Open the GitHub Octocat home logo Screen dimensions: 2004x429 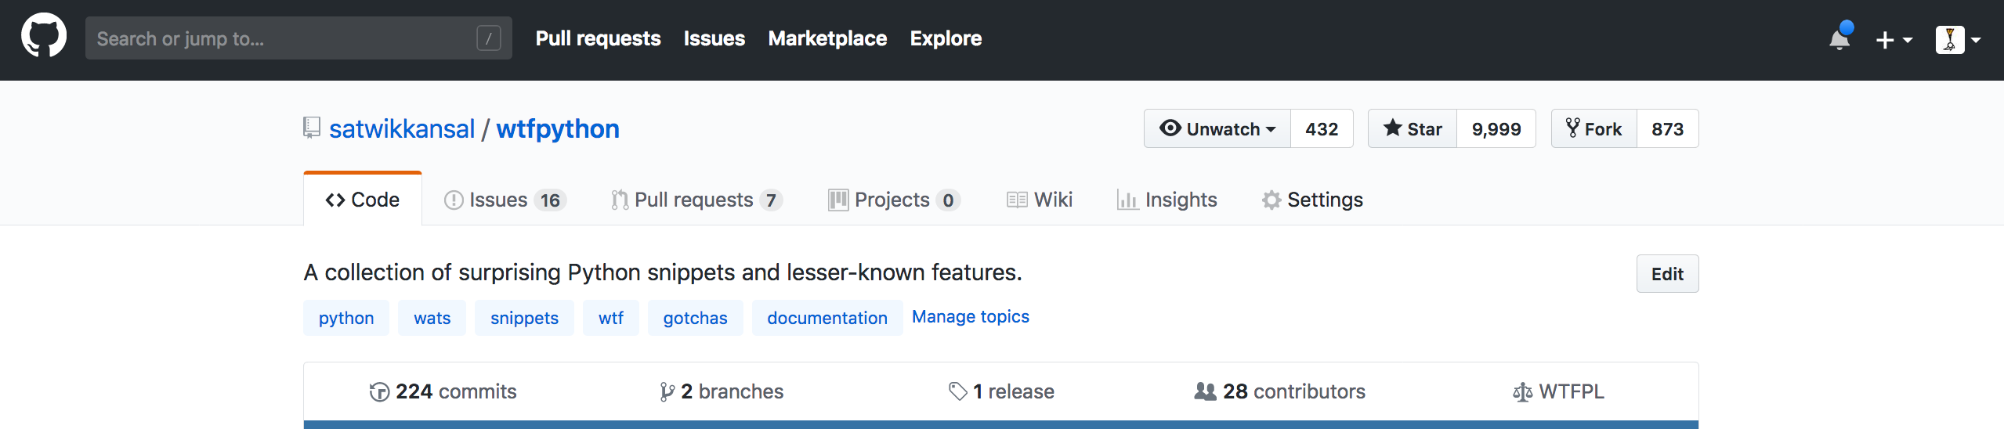(44, 35)
